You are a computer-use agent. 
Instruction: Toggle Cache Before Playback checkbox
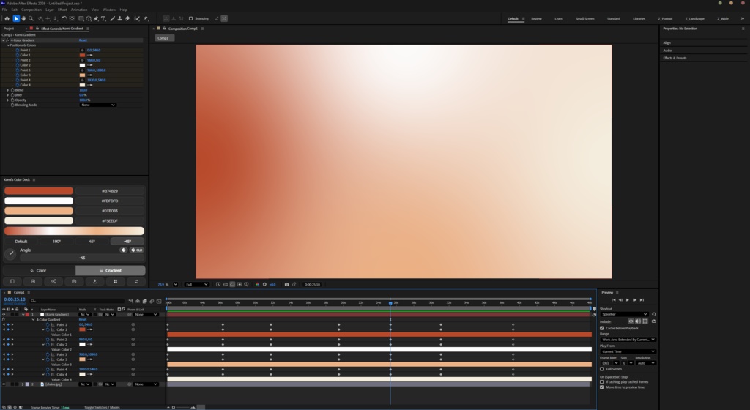point(602,328)
